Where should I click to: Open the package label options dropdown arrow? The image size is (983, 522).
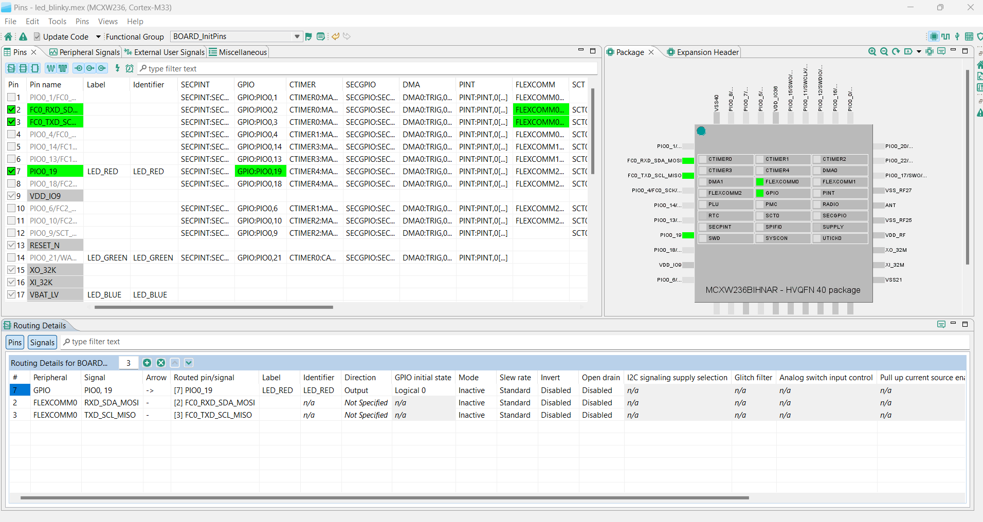[919, 51]
